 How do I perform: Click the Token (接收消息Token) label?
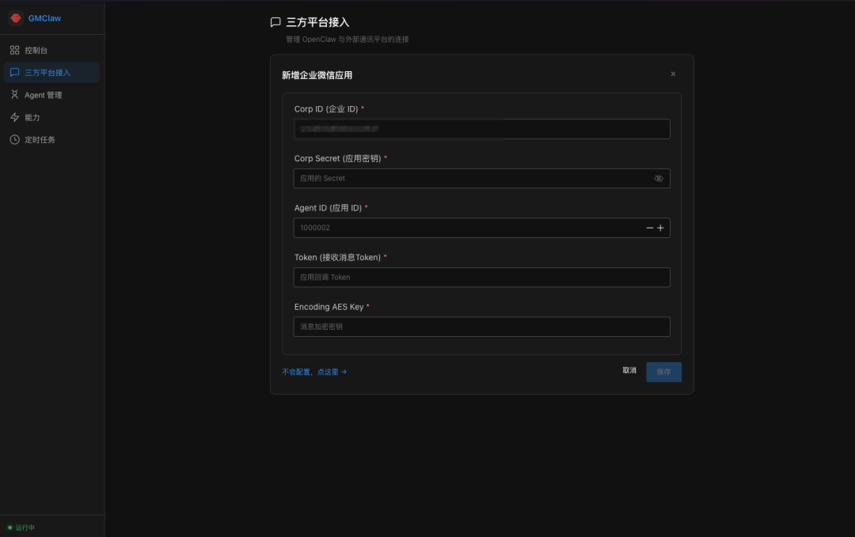pyautogui.click(x=337, y=257)
